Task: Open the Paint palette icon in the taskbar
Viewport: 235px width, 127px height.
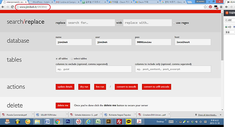Action: (27, 121)
